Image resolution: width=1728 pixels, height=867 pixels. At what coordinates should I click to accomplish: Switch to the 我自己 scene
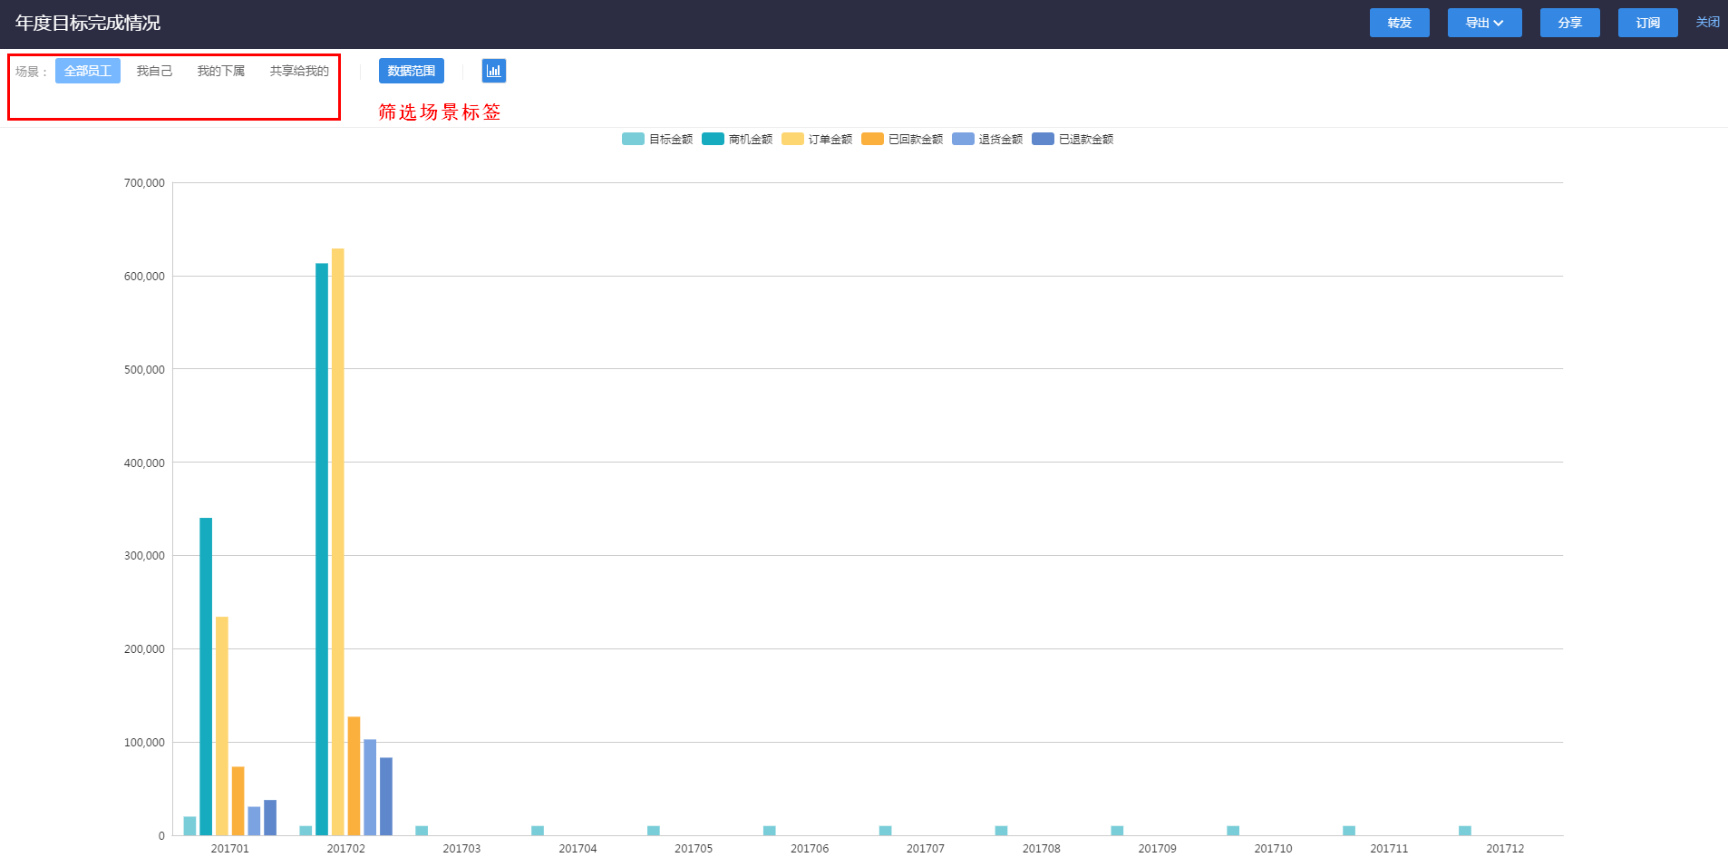click(x=154, y=71)
